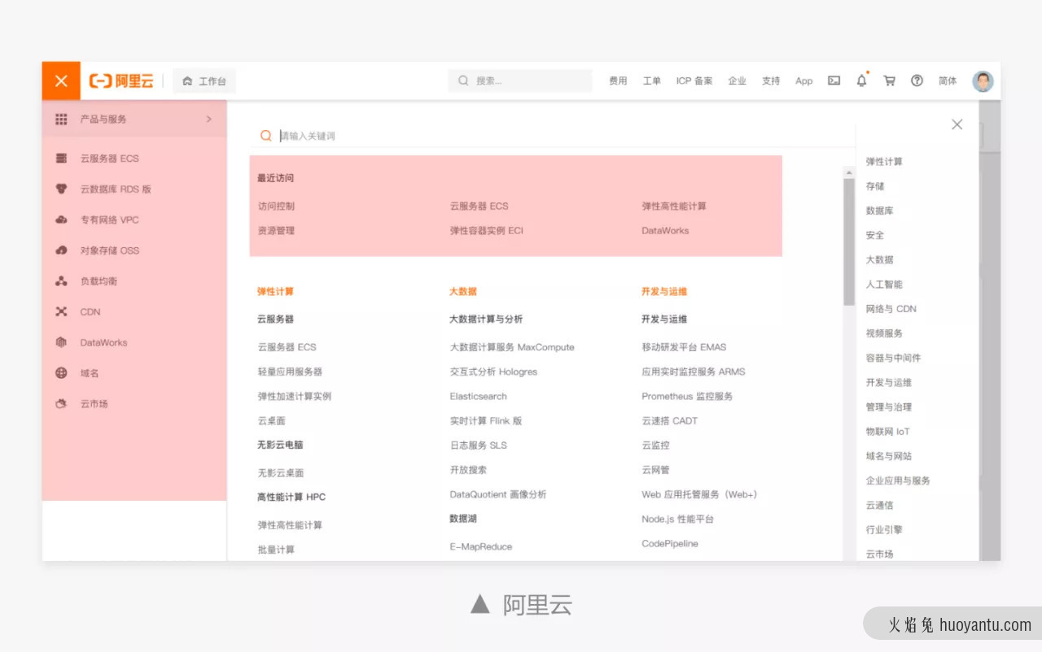The width and height of the screenshot is (1042, 652).
Task: Switch language with 简体
Action: click(948, 81)
